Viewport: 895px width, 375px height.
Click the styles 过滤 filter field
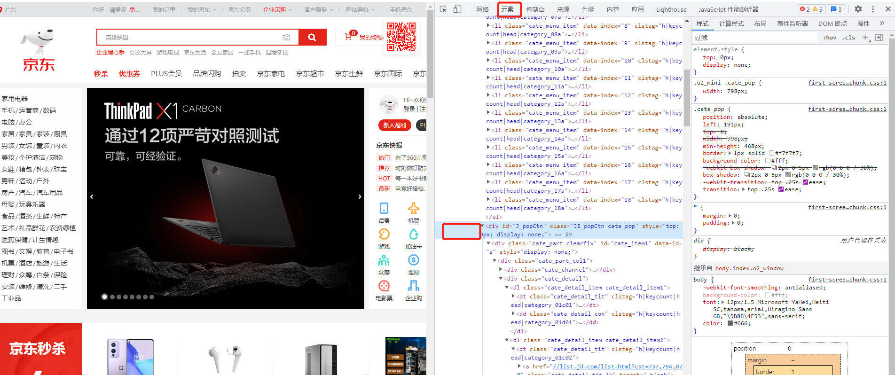(755, 38)
